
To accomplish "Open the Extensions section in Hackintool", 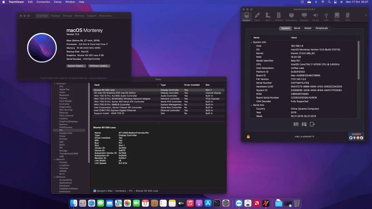I will [291, 17].
